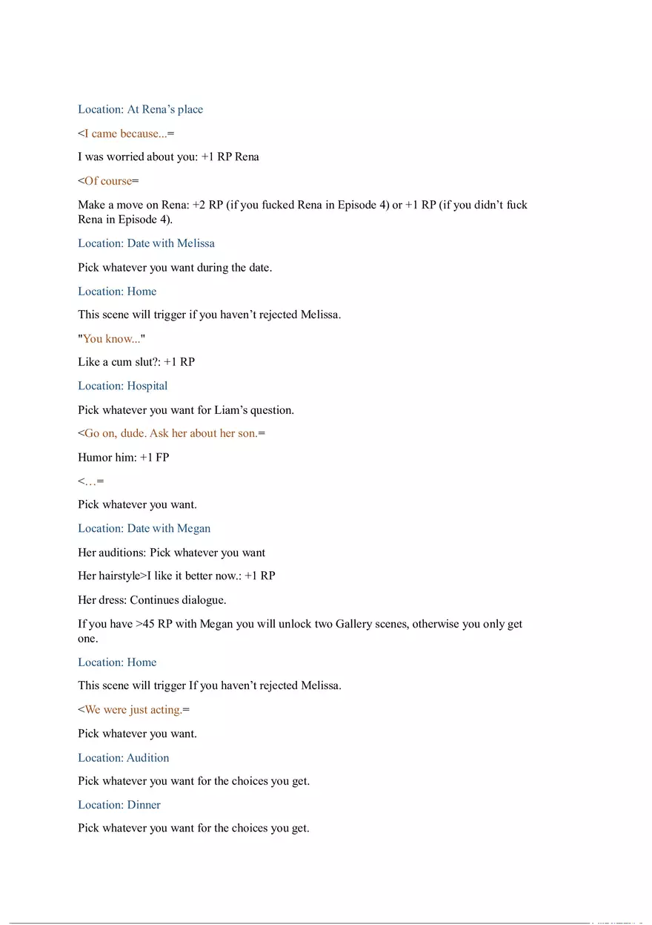Screen dimensions: 652x925
Task: Click the 'I was worried about you' line
Action: point(168,157)
